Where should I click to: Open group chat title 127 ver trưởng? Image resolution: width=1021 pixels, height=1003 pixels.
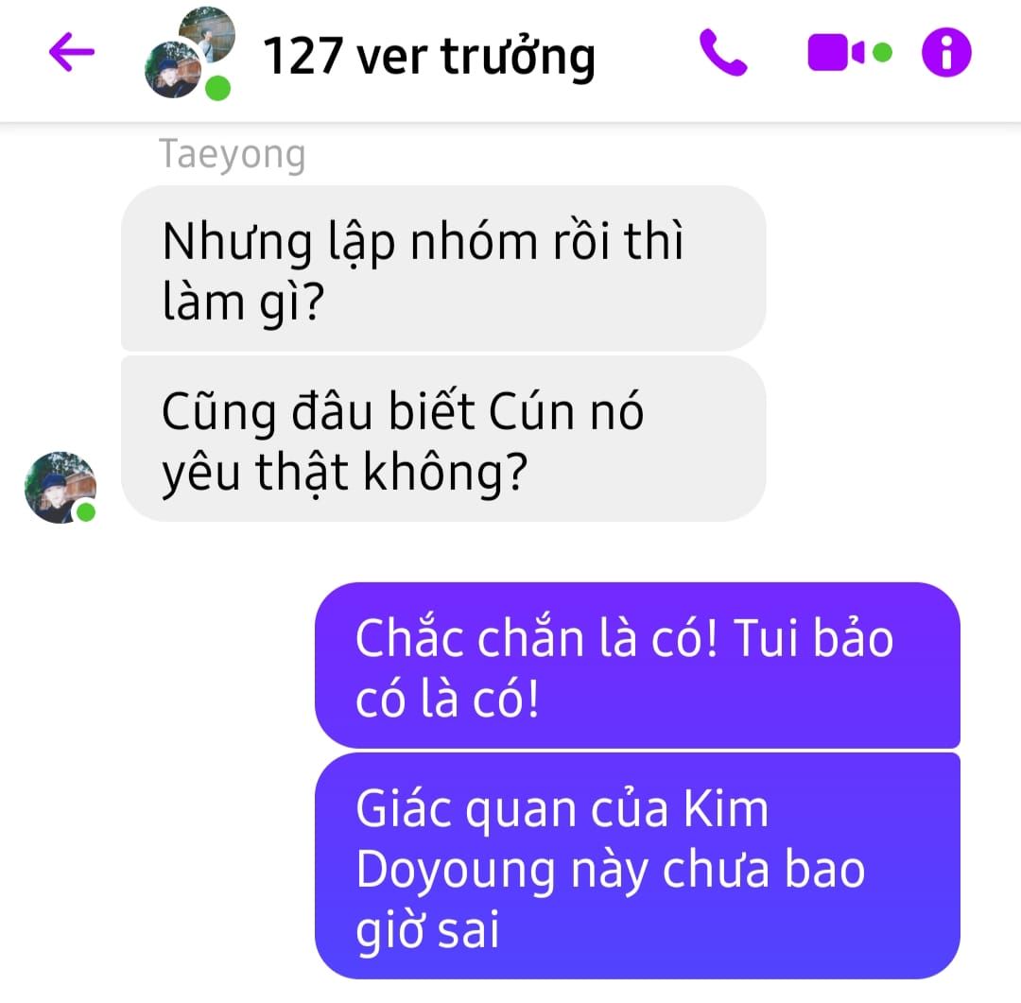coord(428,57)
